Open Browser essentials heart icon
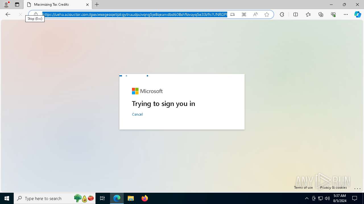Viewport: 364px width, 204px height. [333, 14]
